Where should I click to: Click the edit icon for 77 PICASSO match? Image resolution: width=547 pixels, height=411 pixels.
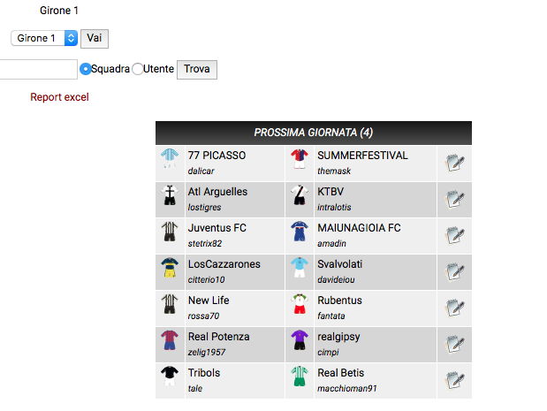455,163
